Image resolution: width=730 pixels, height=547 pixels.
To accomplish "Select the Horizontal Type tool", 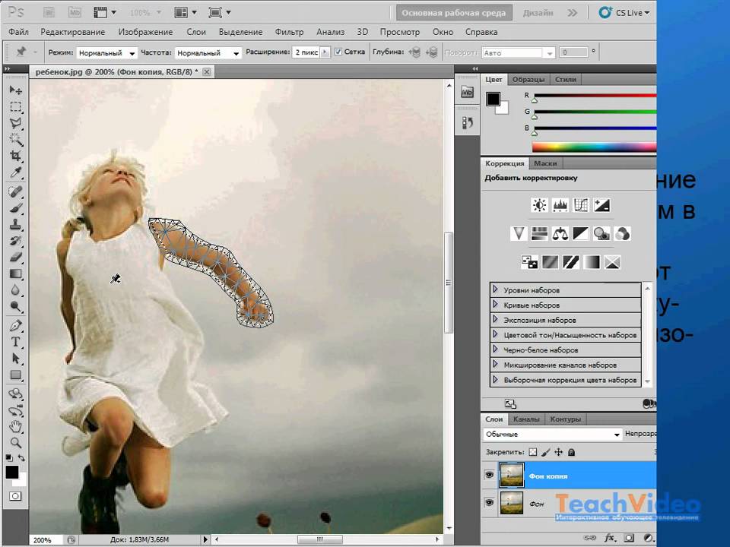I will click(x=15, y=342).
